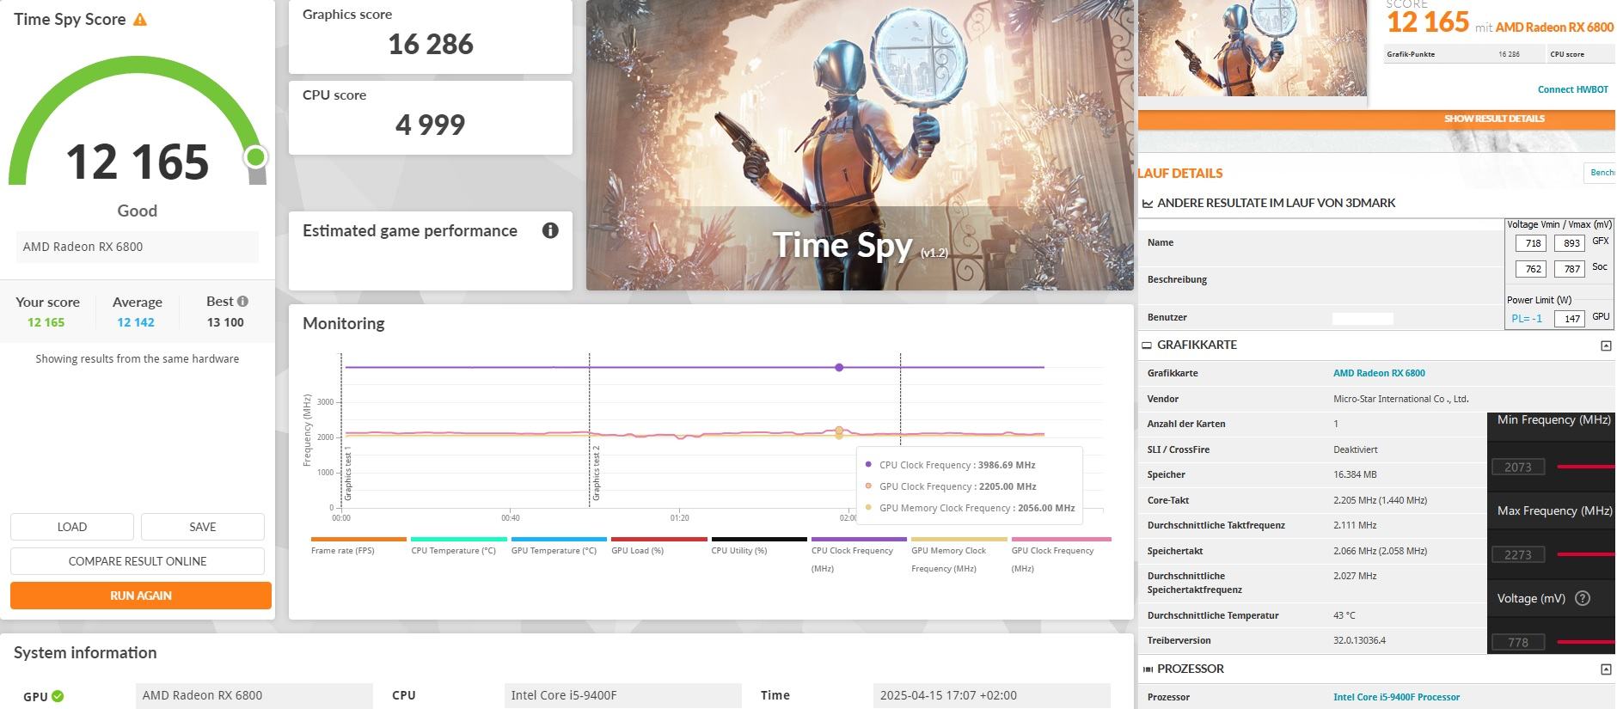1617x709 pixels.
Task: Click the GFX Vmin field showing 718
Action: (1531, 243)
